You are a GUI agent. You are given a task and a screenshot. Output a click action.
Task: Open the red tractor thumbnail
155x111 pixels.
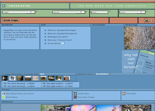43,78
